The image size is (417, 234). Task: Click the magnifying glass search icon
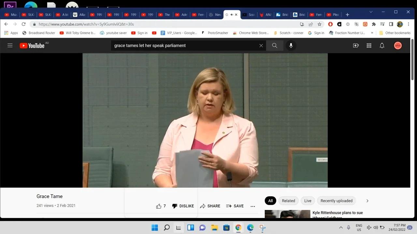[274, 45]
